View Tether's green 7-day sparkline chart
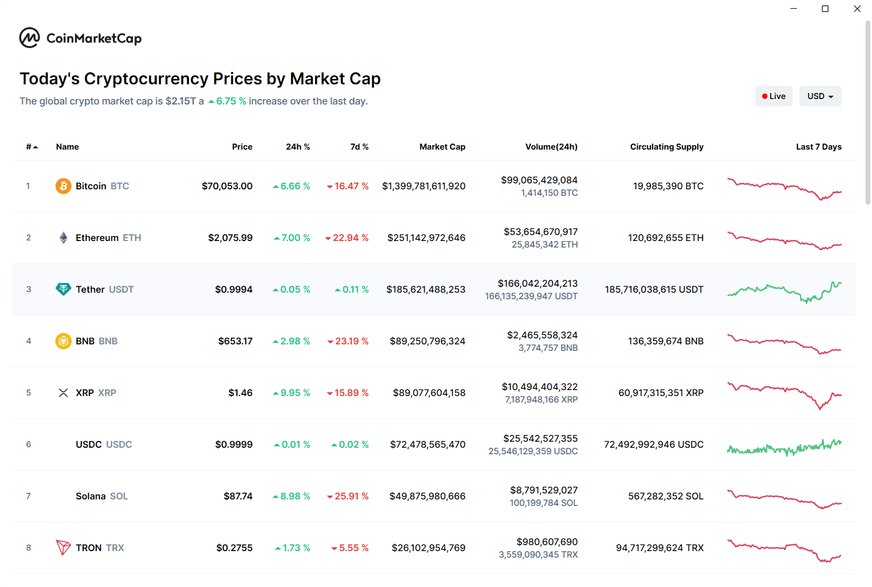This screenshot has height=587, width=872. pyautogui.click(x=784, y=292)
